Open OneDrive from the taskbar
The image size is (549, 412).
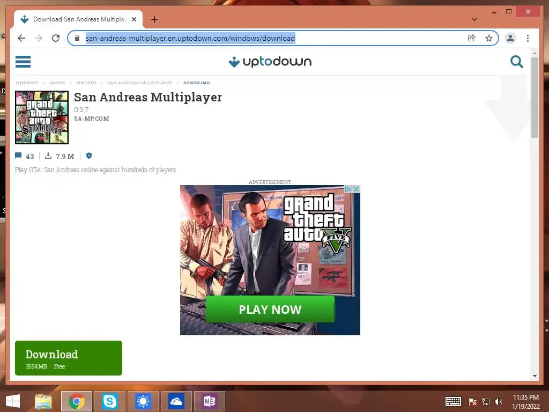[176, 401]
